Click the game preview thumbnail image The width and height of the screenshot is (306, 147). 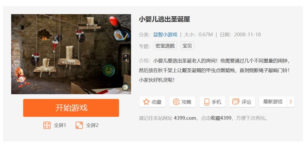coord(71,54)
